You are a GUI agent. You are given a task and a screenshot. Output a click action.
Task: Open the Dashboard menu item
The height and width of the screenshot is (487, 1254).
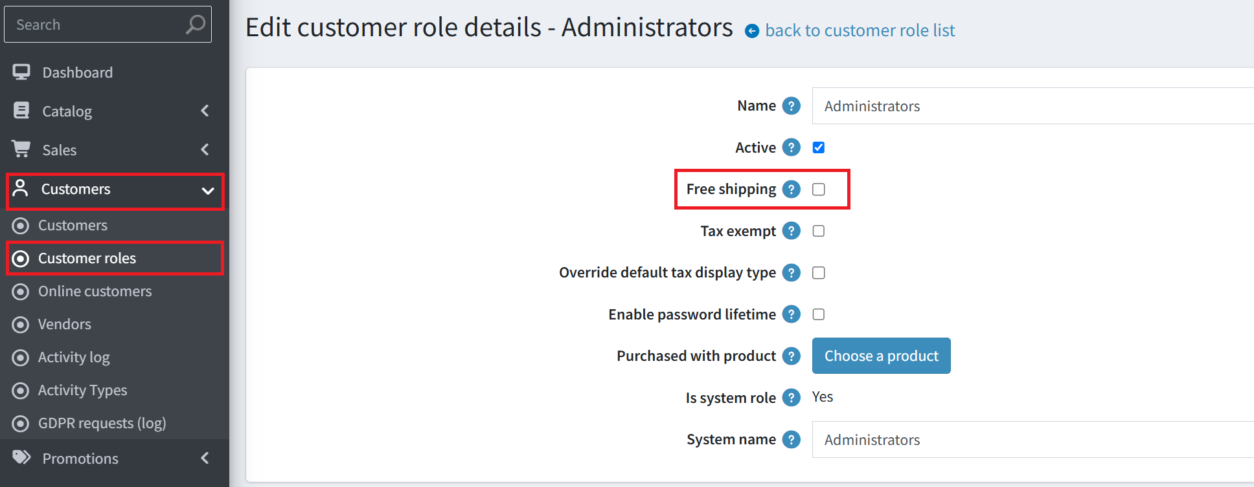[x=115, y=72]
